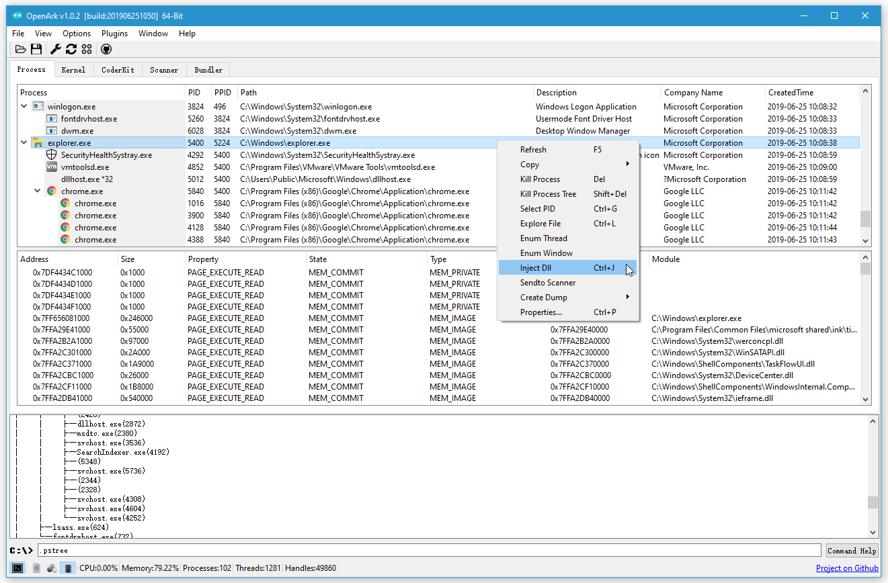Choose Sendto Scanner in context menu
This screenshot has width=888, height=583.
point(567,282)
